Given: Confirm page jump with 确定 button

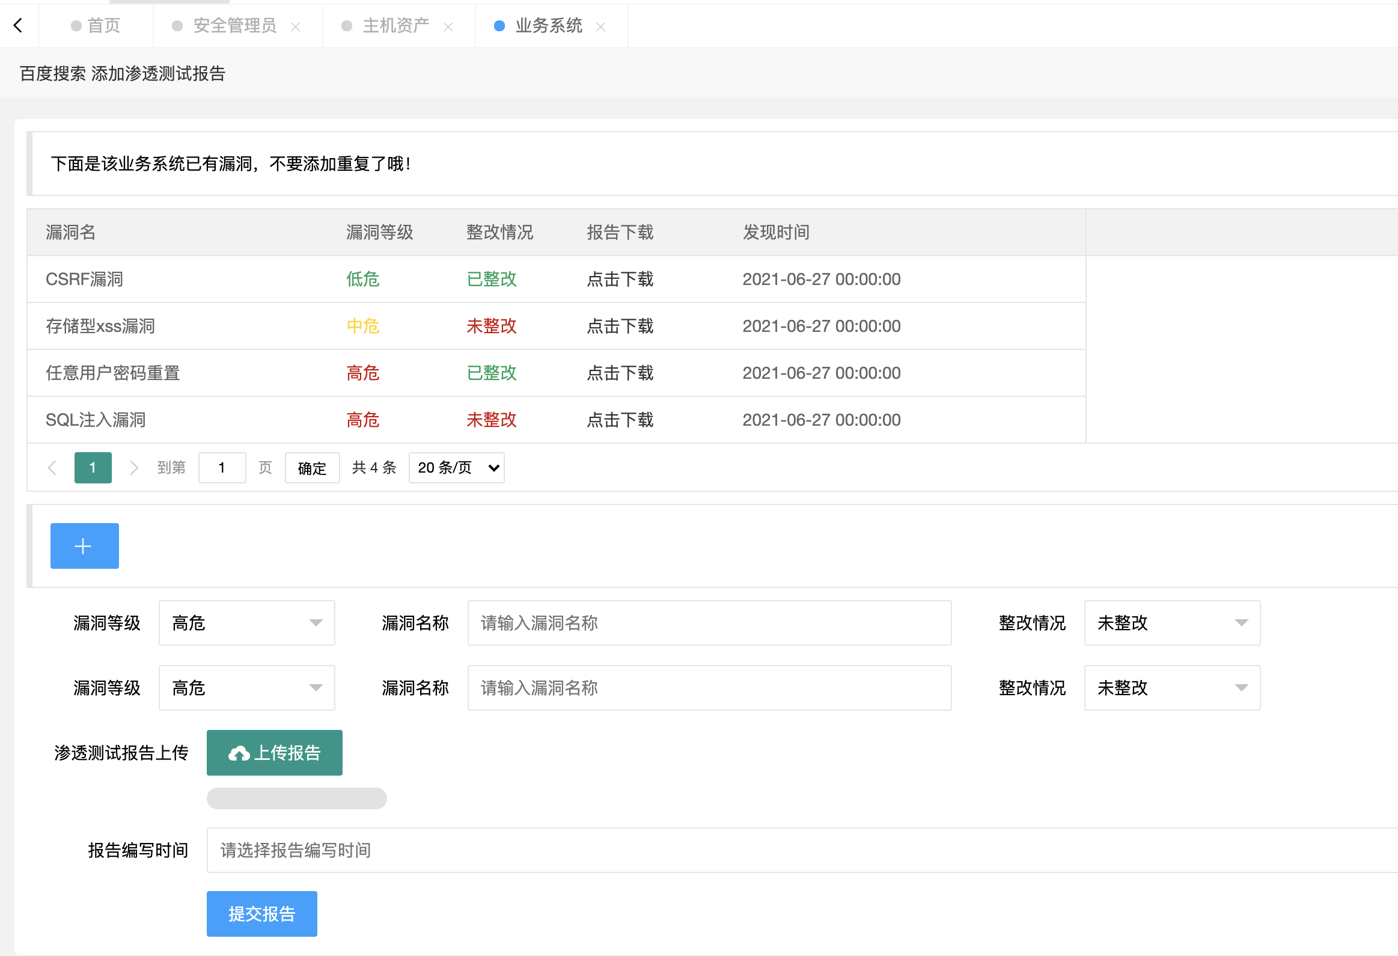Looking at the screenshot, I should 312,467.
